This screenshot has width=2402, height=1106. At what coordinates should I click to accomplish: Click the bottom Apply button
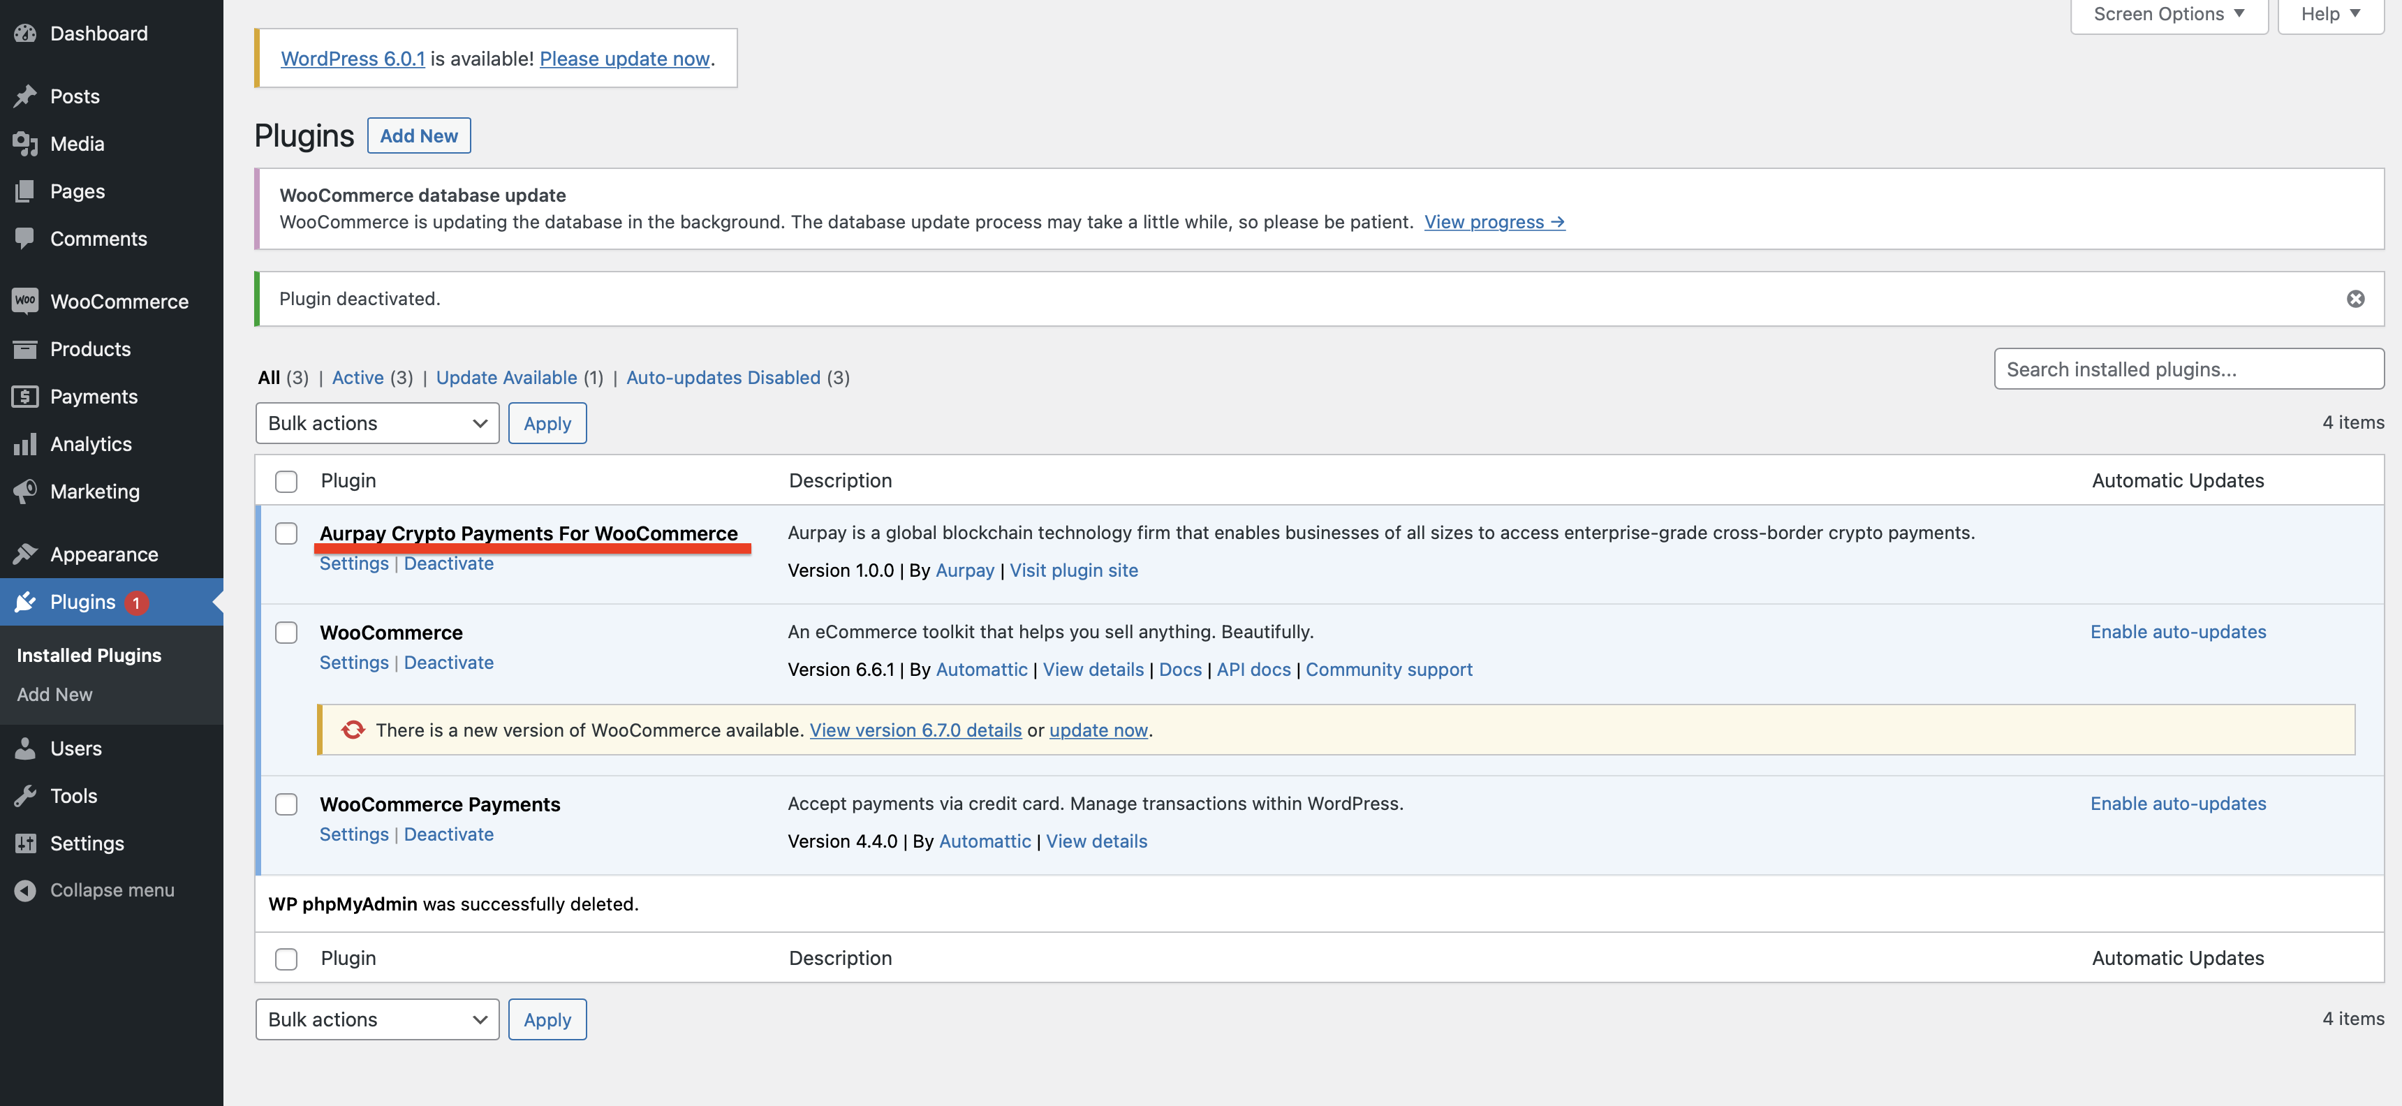click(x=547, y=1019)
